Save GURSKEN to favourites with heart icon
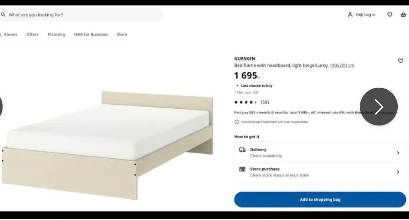Screen dimensions: 409x220 coord(400,61)
